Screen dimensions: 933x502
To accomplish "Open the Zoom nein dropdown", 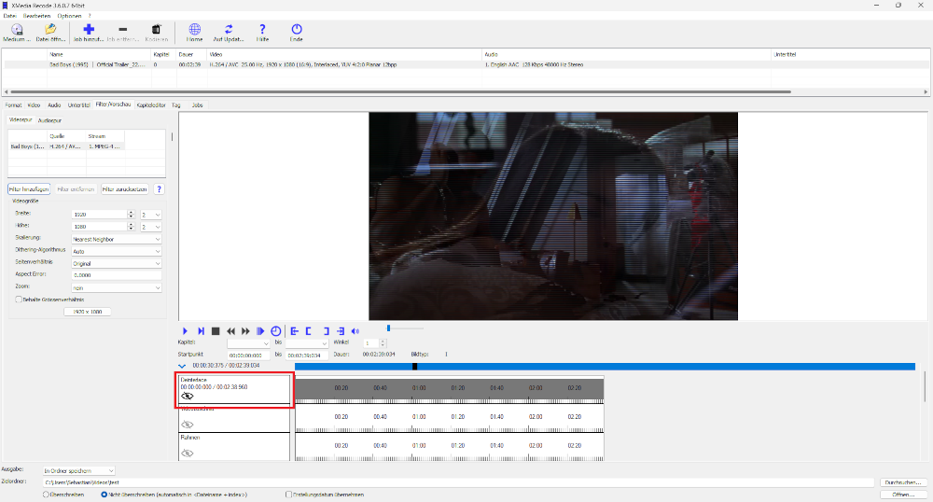I will coord(116,288).
